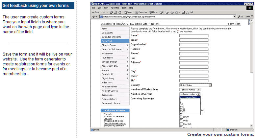Screen dimensions: 256x138
Task: Click the Discuss toolbar icon
Action: [183, 12]
